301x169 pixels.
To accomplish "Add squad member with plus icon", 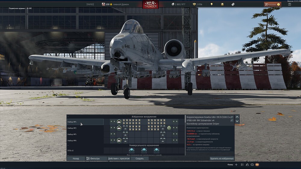I will (236, 164).
